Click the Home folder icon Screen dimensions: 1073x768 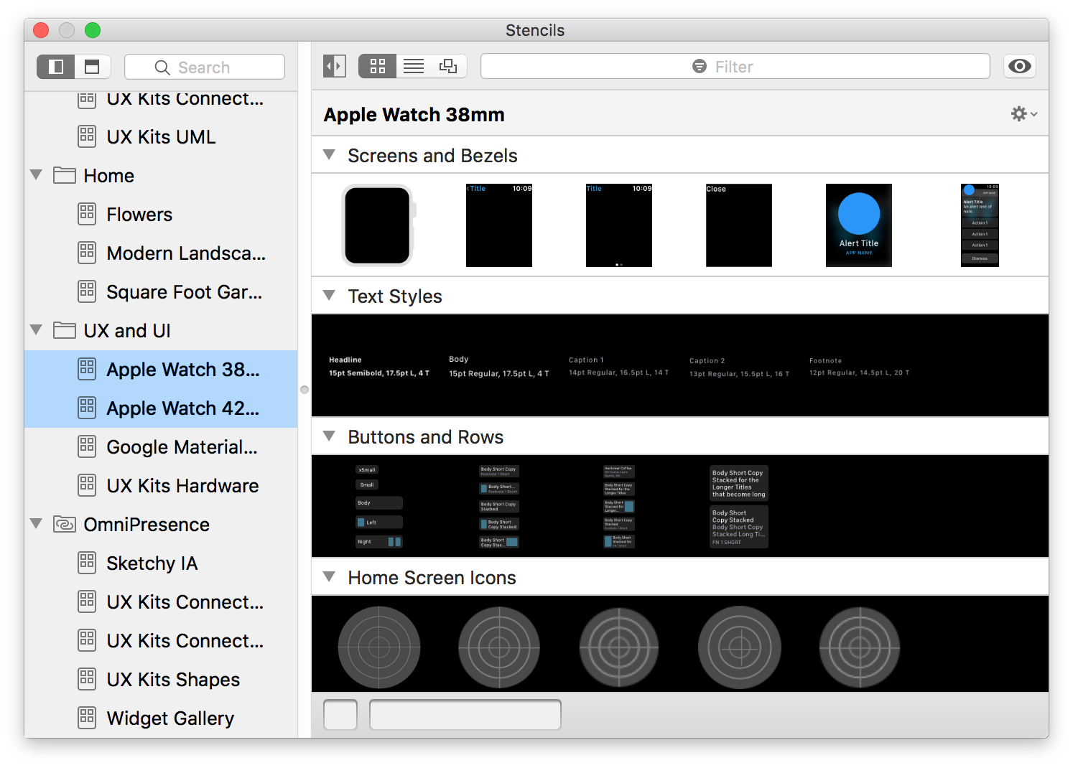[65, 175]
